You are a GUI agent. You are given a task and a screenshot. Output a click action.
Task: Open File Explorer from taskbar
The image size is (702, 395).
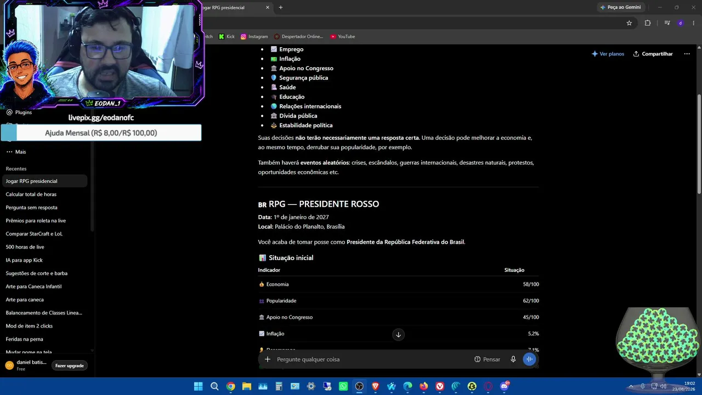pyautogui.click(x=247, y=386)
